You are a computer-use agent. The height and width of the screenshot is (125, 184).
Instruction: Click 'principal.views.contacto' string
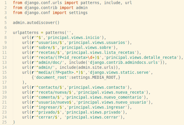tap(97, 87)
